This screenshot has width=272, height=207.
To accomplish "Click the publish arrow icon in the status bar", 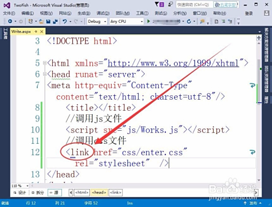I will point(245,203).
